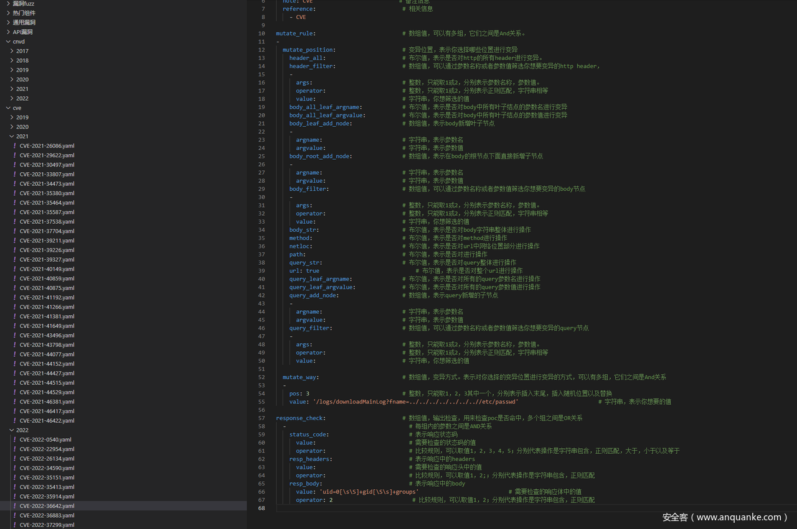This screenshot has height=529, width=797.
Task: Click the file icon next to CVE-2021-40149.yaml
Action: point(15,269)
